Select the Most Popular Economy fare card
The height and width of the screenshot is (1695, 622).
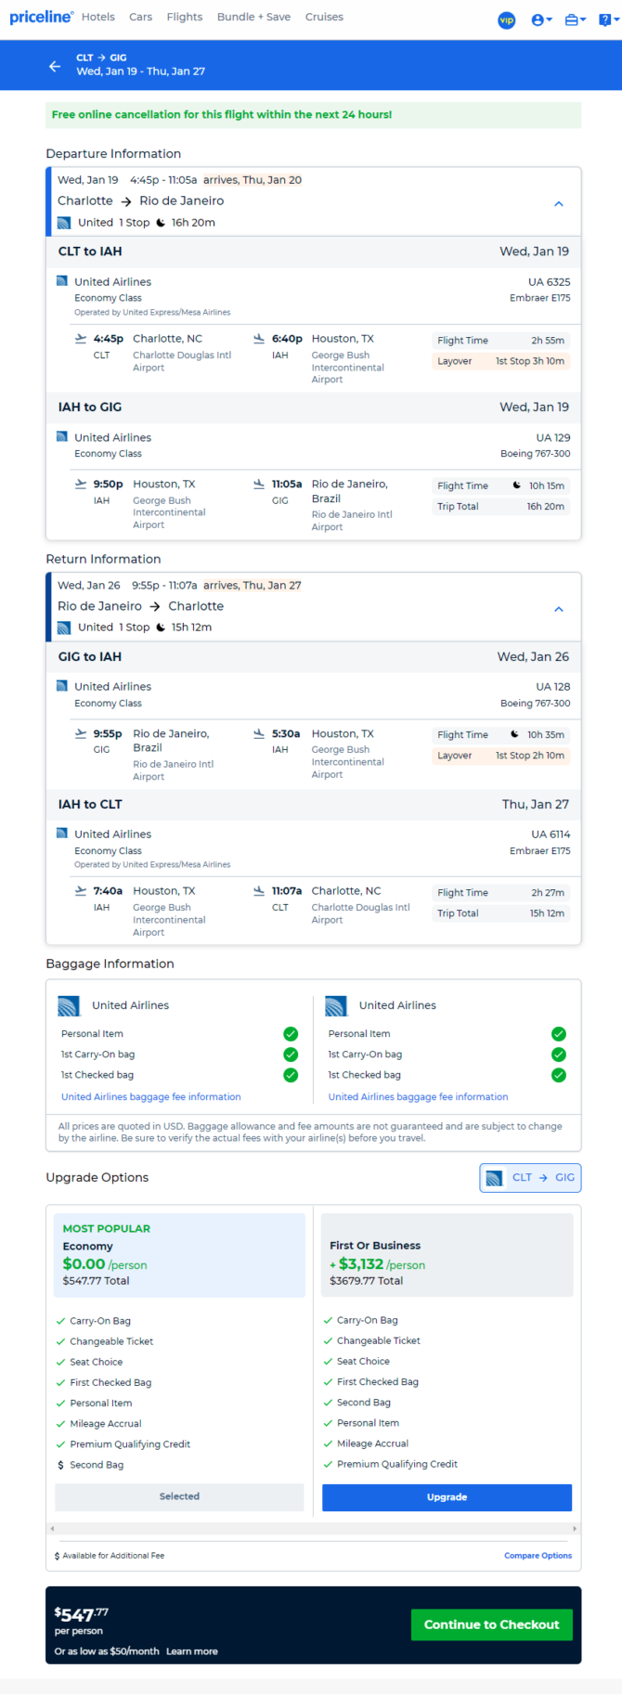coord(180,1255)
